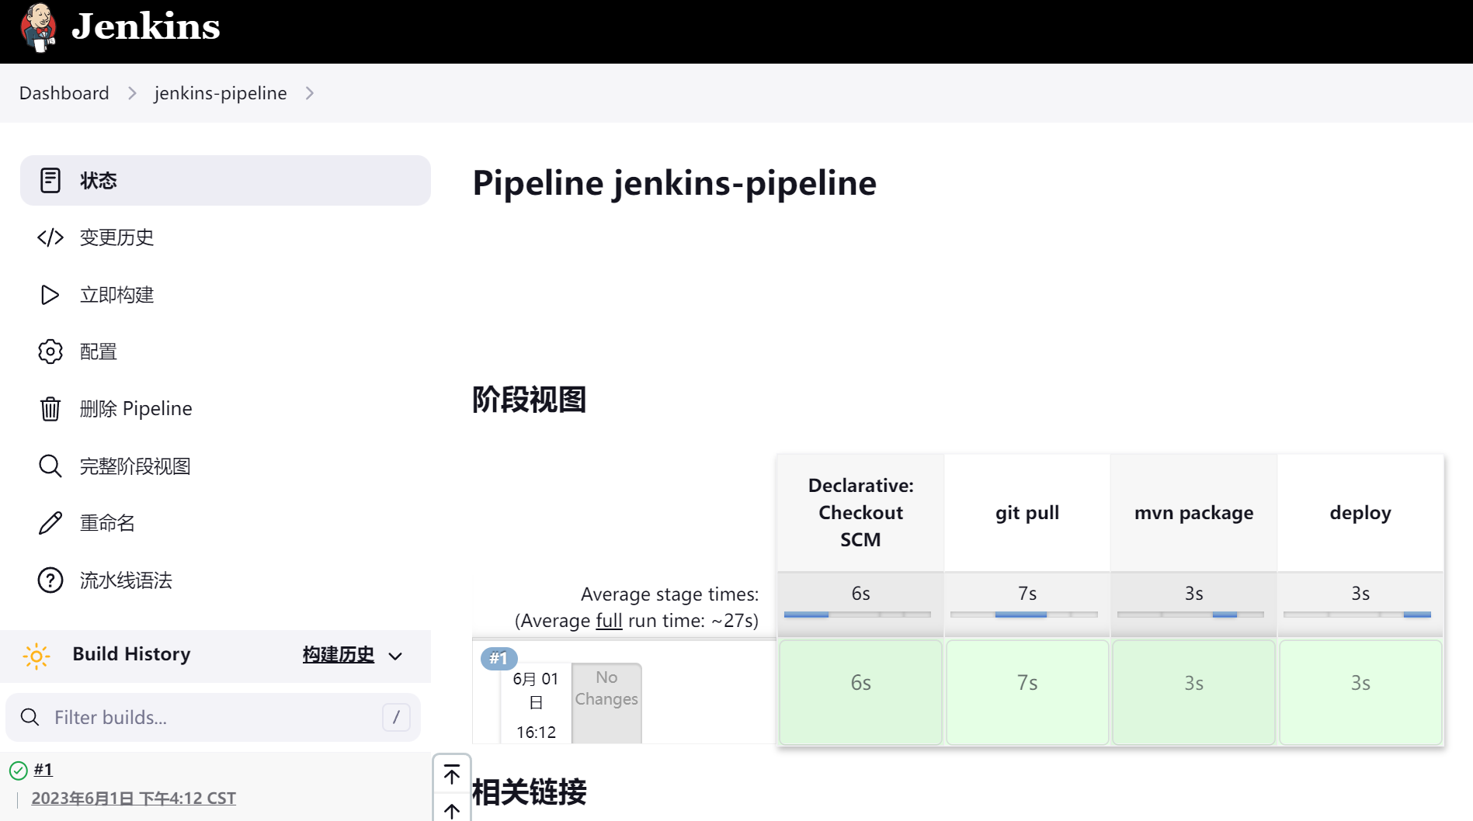
Task: Click mvn package average time progress bar
Action: click(x=1190, y=615)
